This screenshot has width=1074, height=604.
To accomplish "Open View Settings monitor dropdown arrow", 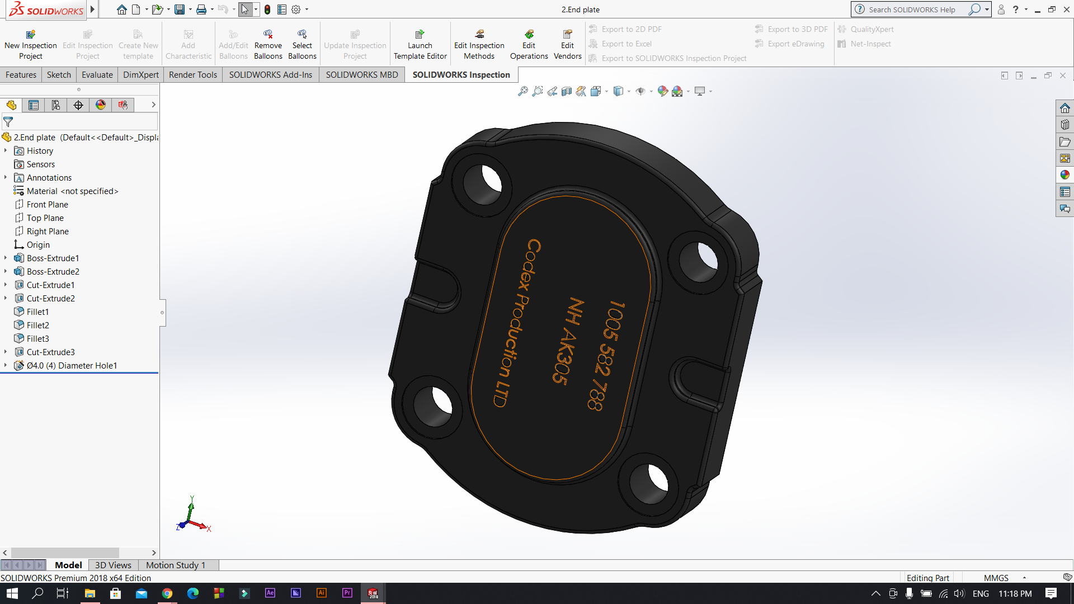I will point(710,92).
